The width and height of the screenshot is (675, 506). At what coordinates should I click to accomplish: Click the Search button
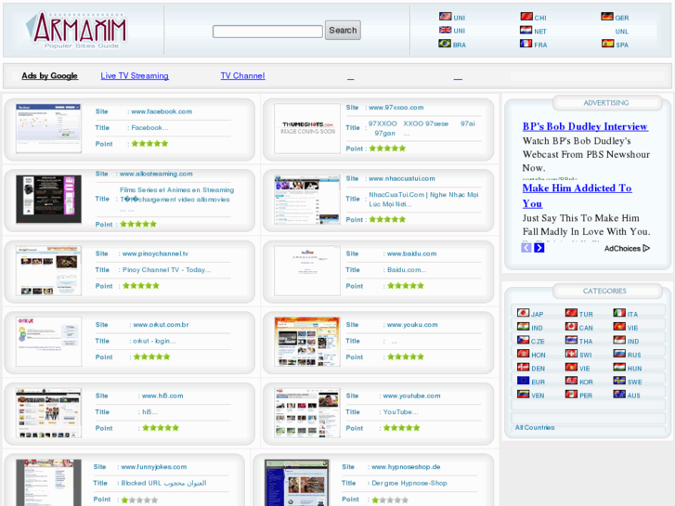[343, 30]
